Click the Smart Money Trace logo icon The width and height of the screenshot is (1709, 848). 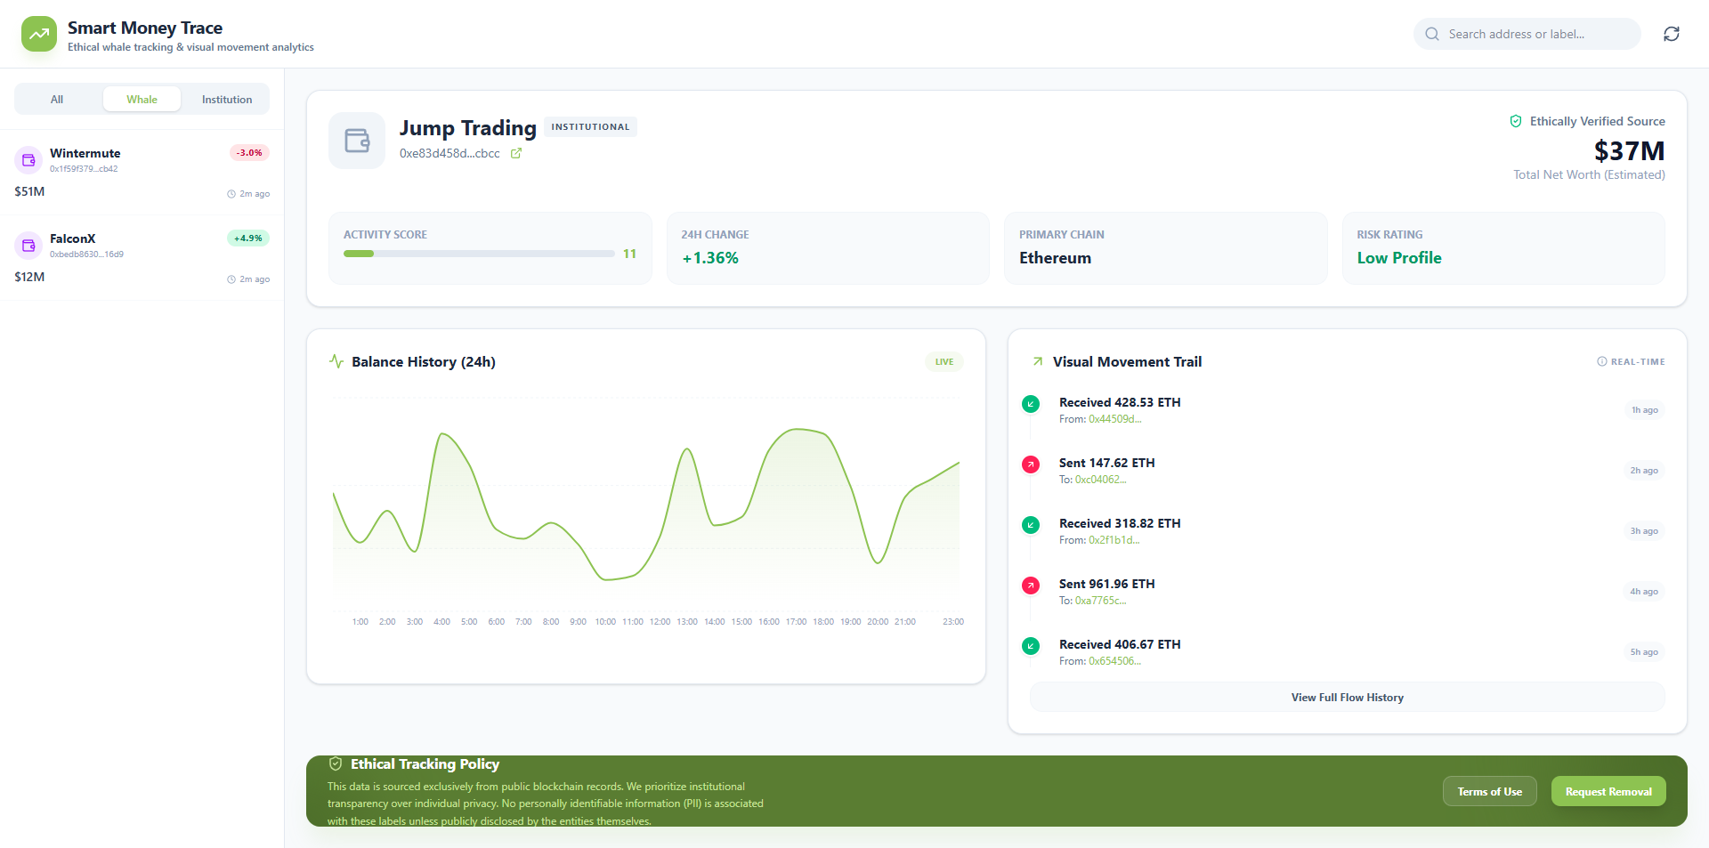tap(38, 35)
